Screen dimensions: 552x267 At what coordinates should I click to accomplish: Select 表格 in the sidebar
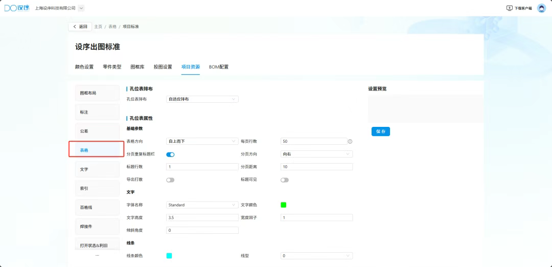pos(97,150)
